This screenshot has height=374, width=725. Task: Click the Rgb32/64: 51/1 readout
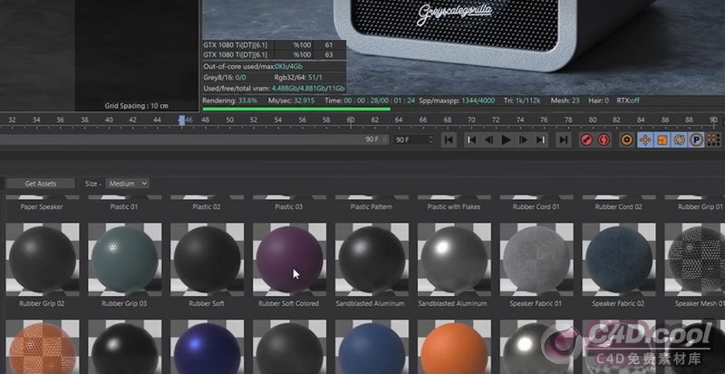pyautogui.click(x=298, y=77)
